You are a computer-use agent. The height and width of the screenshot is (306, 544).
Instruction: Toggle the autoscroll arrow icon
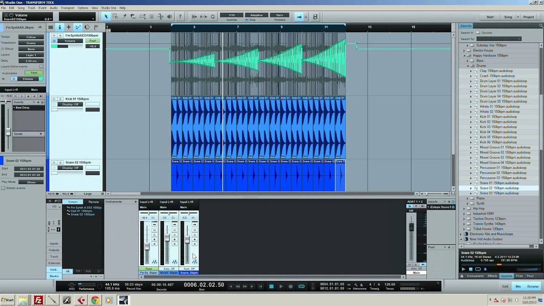[x=299, y=17]
